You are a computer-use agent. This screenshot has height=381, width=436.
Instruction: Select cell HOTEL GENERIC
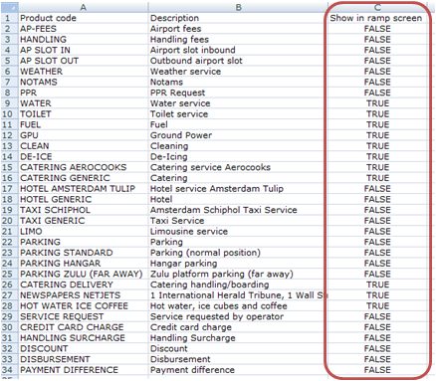(x=84, y=199)
